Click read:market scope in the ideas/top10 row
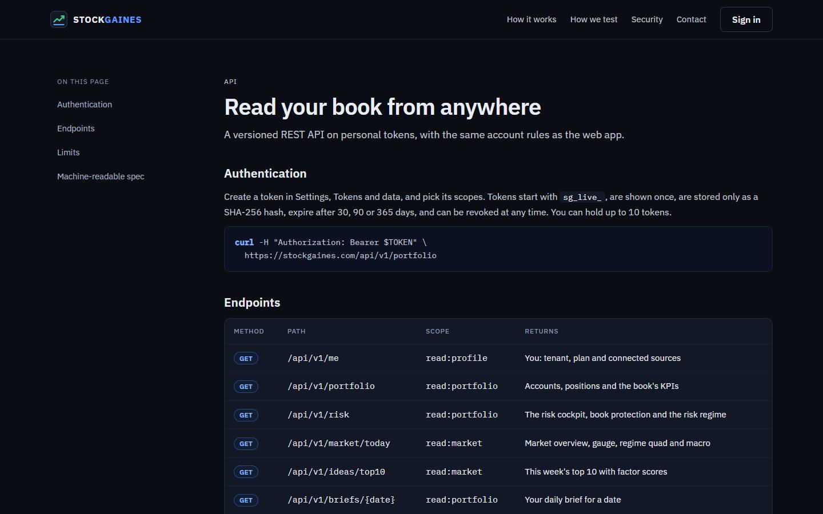This screenshot has height=514, width=823. point(454,472)
